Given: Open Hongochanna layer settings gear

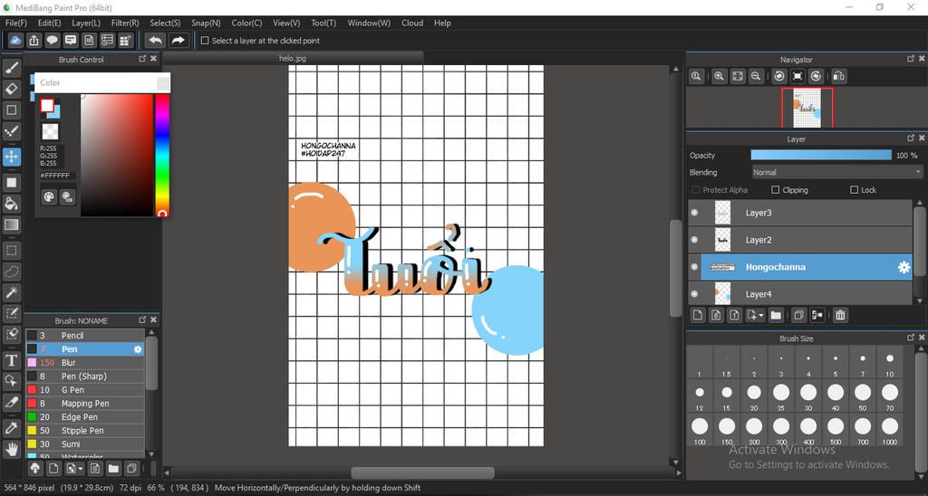Looking at the screenshot, I should (x=904, y=267).
